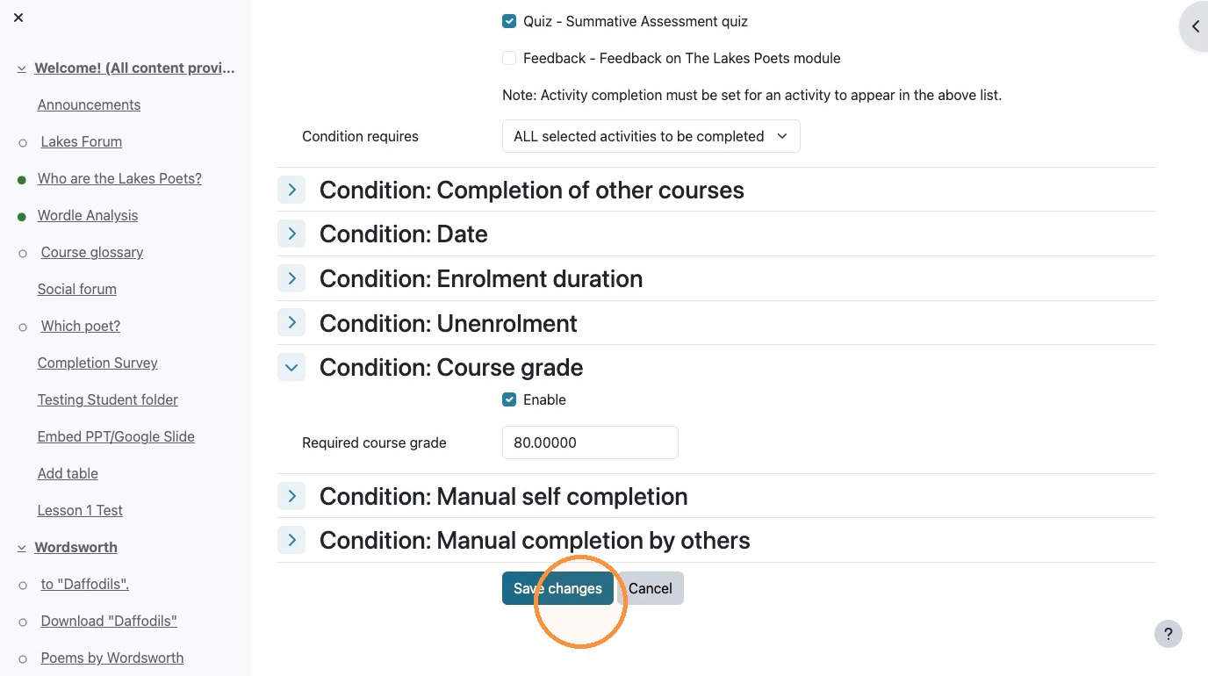Click the Required course grade field
Screen dimensions: 1208x676
590,442
